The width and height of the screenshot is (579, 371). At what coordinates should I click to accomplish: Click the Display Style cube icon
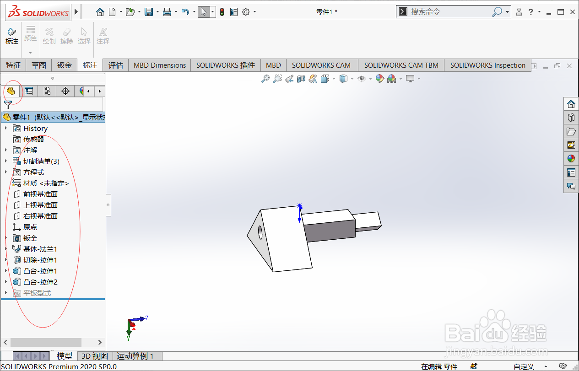pyautogui.click(x=343, y=79)
